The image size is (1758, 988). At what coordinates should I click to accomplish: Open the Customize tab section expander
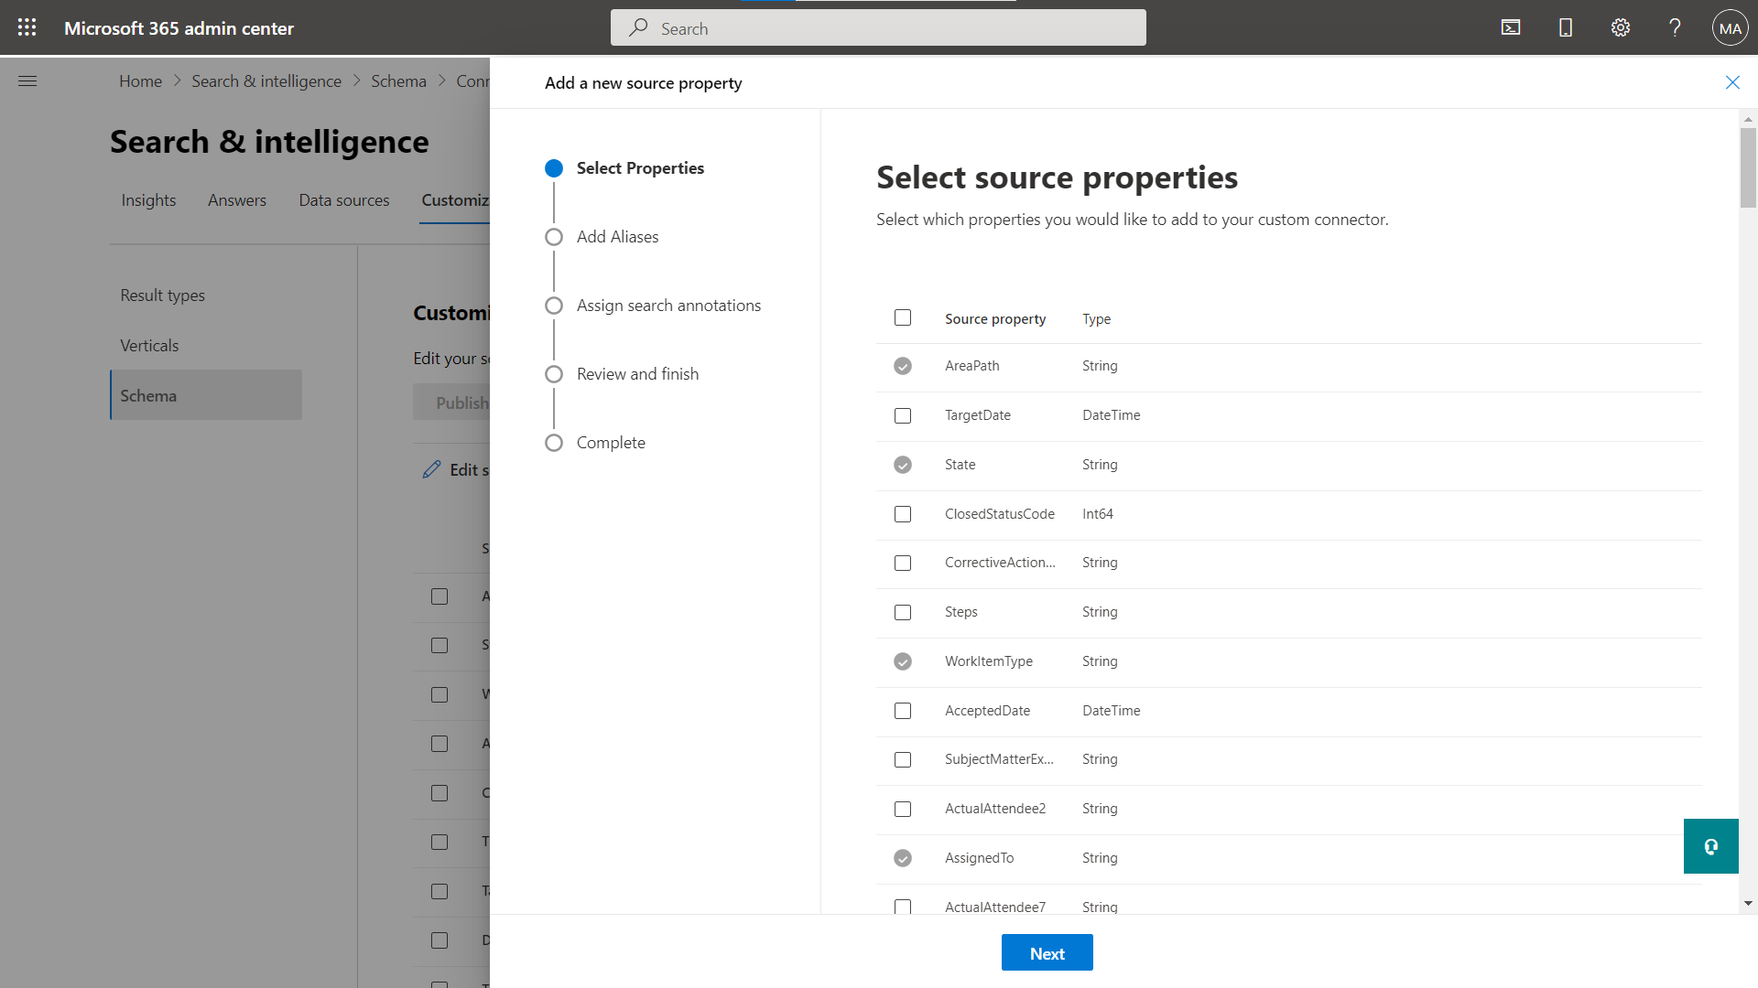(472, 200)
